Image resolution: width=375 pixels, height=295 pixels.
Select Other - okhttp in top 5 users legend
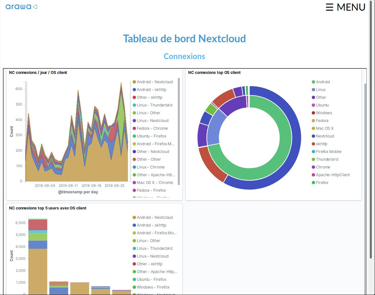147,264
